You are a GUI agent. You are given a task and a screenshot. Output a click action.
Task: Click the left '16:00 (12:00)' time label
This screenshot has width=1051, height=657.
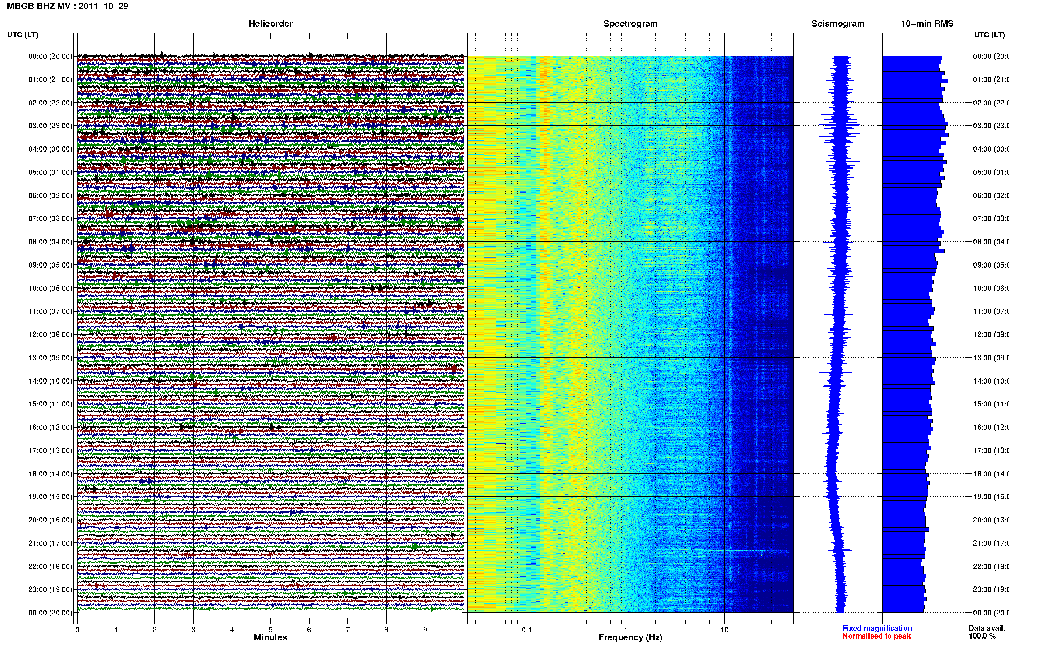click(x=50, y=427)
